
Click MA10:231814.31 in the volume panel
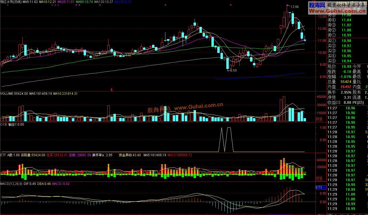click(66, 94)
